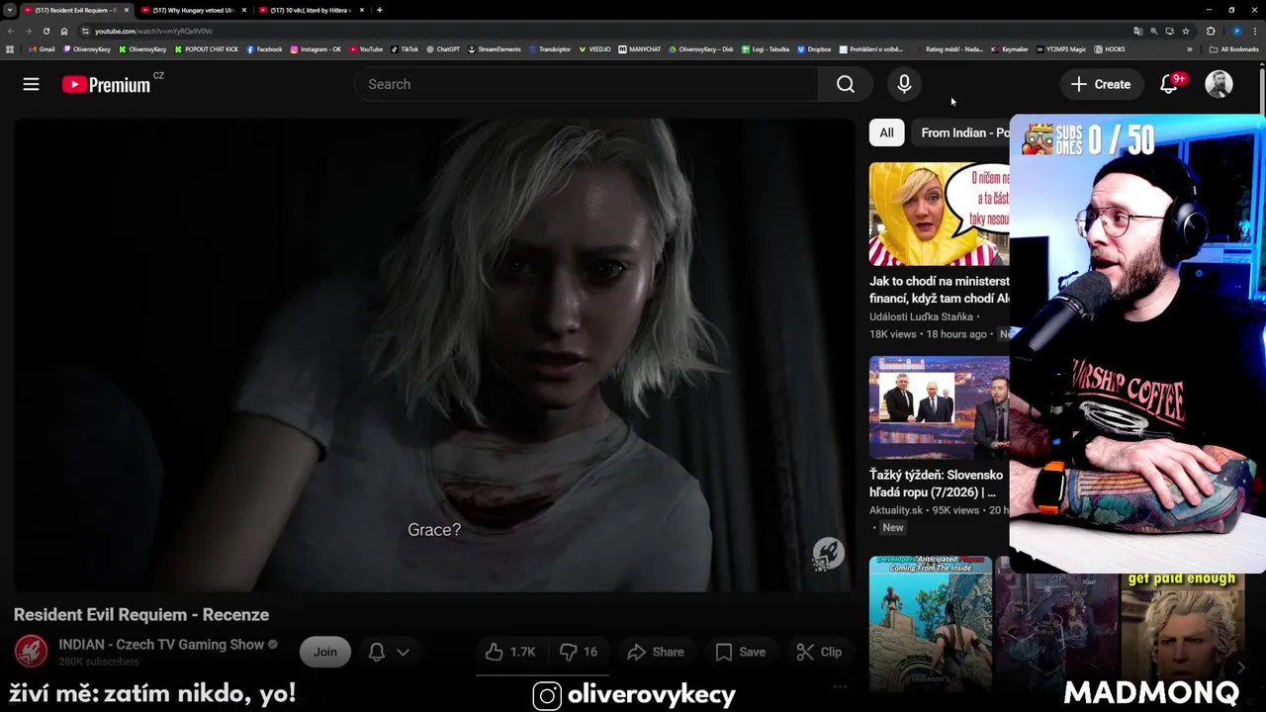Image resolution: width=1266 pixels, height=712 pixels.
Task: Open the StreamElements bookmark
Action: [494, 48]
